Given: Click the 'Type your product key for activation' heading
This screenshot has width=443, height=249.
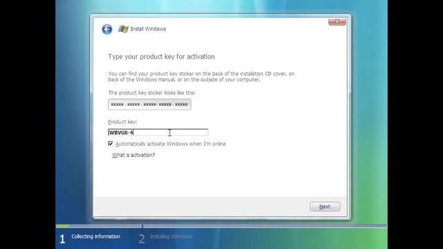Looking at the screenshot, I should [x=161, y=57].
